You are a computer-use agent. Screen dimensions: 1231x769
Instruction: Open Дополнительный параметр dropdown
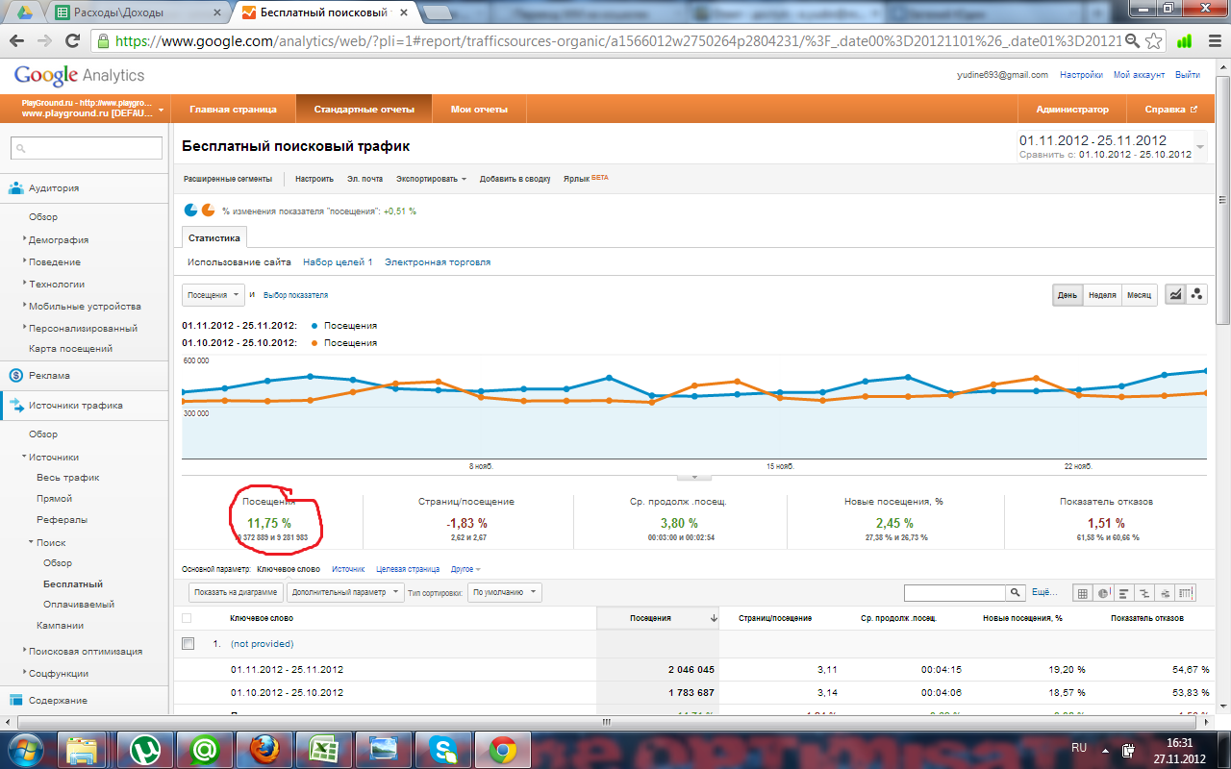click(x=345, y=592)
